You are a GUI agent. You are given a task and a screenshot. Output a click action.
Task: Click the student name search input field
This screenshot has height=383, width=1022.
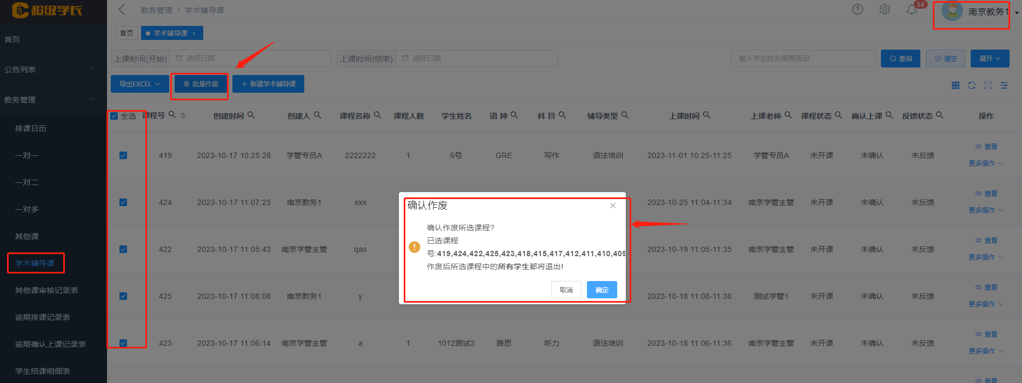(802, 58)
